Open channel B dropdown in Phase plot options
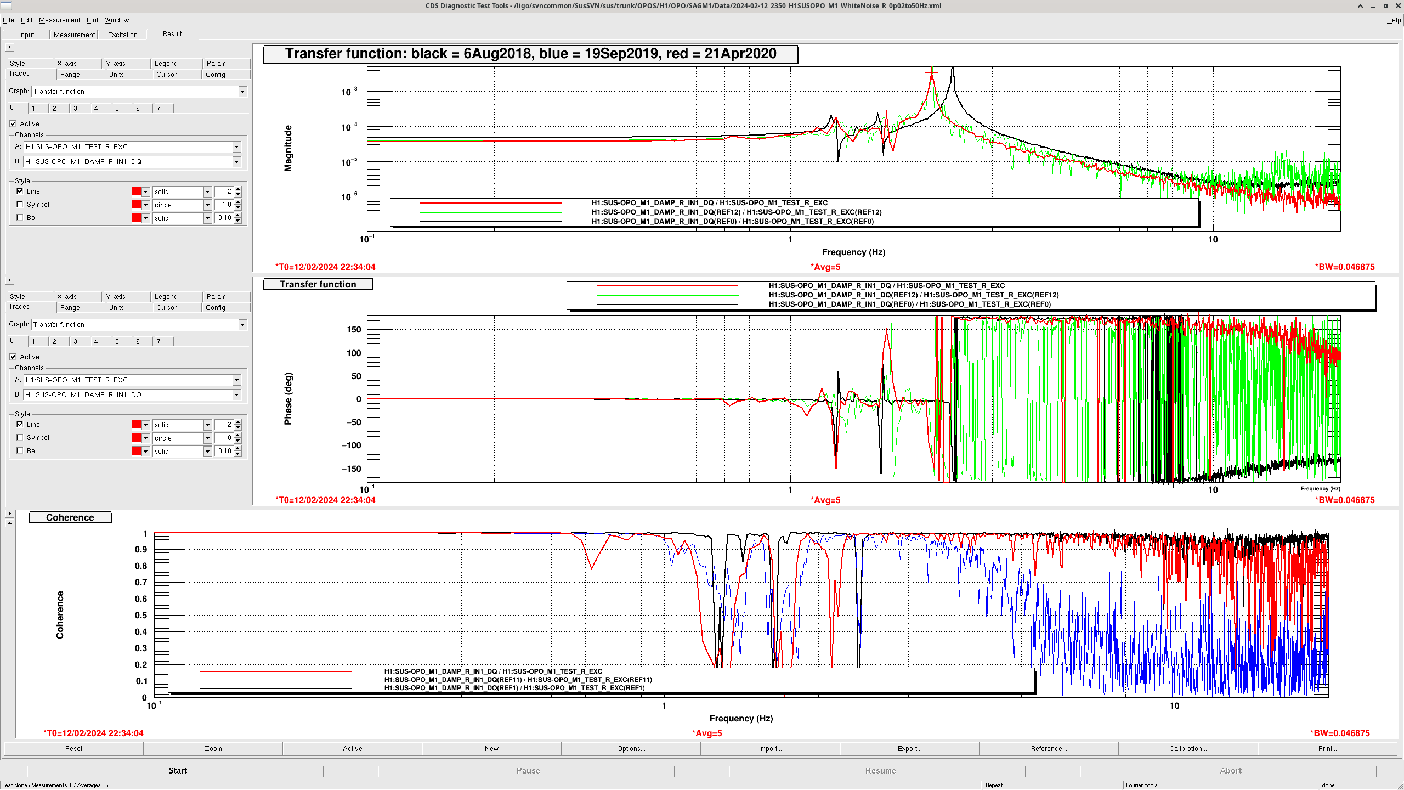The height and width of the screenshot is (790, 1404). click(x=236, y=395)
